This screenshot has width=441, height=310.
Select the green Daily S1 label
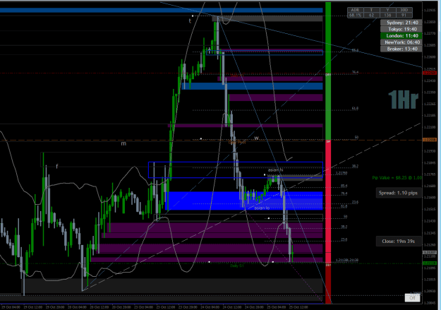pyautogui.click(x=237, y=266)
